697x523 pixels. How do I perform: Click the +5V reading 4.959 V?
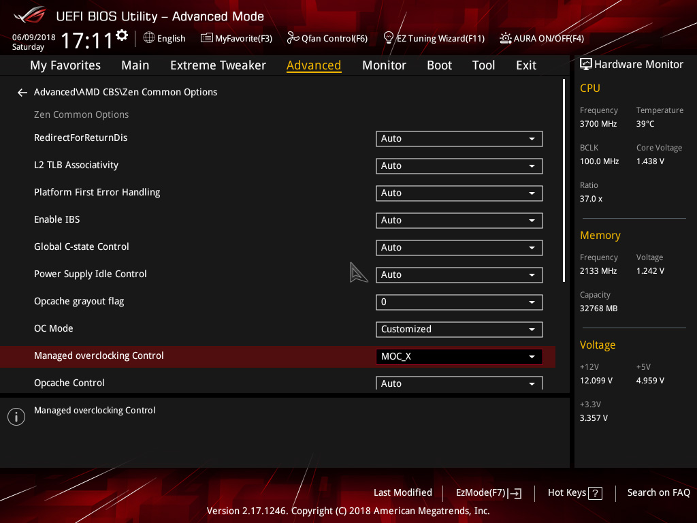tap(650, 381)
